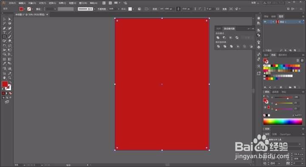Viewport: 306px width, 167px height.
Task: Select the Hand tool
Action: click(x=5, y=78)
